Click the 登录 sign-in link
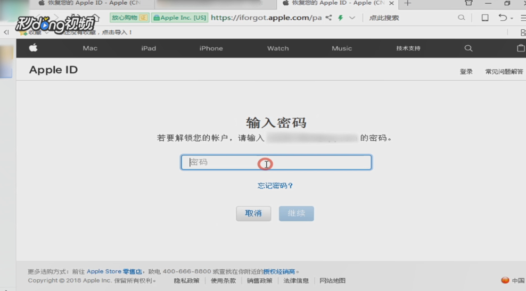The image size is (526, 291). pyautogui.click(x=466, y=71)
